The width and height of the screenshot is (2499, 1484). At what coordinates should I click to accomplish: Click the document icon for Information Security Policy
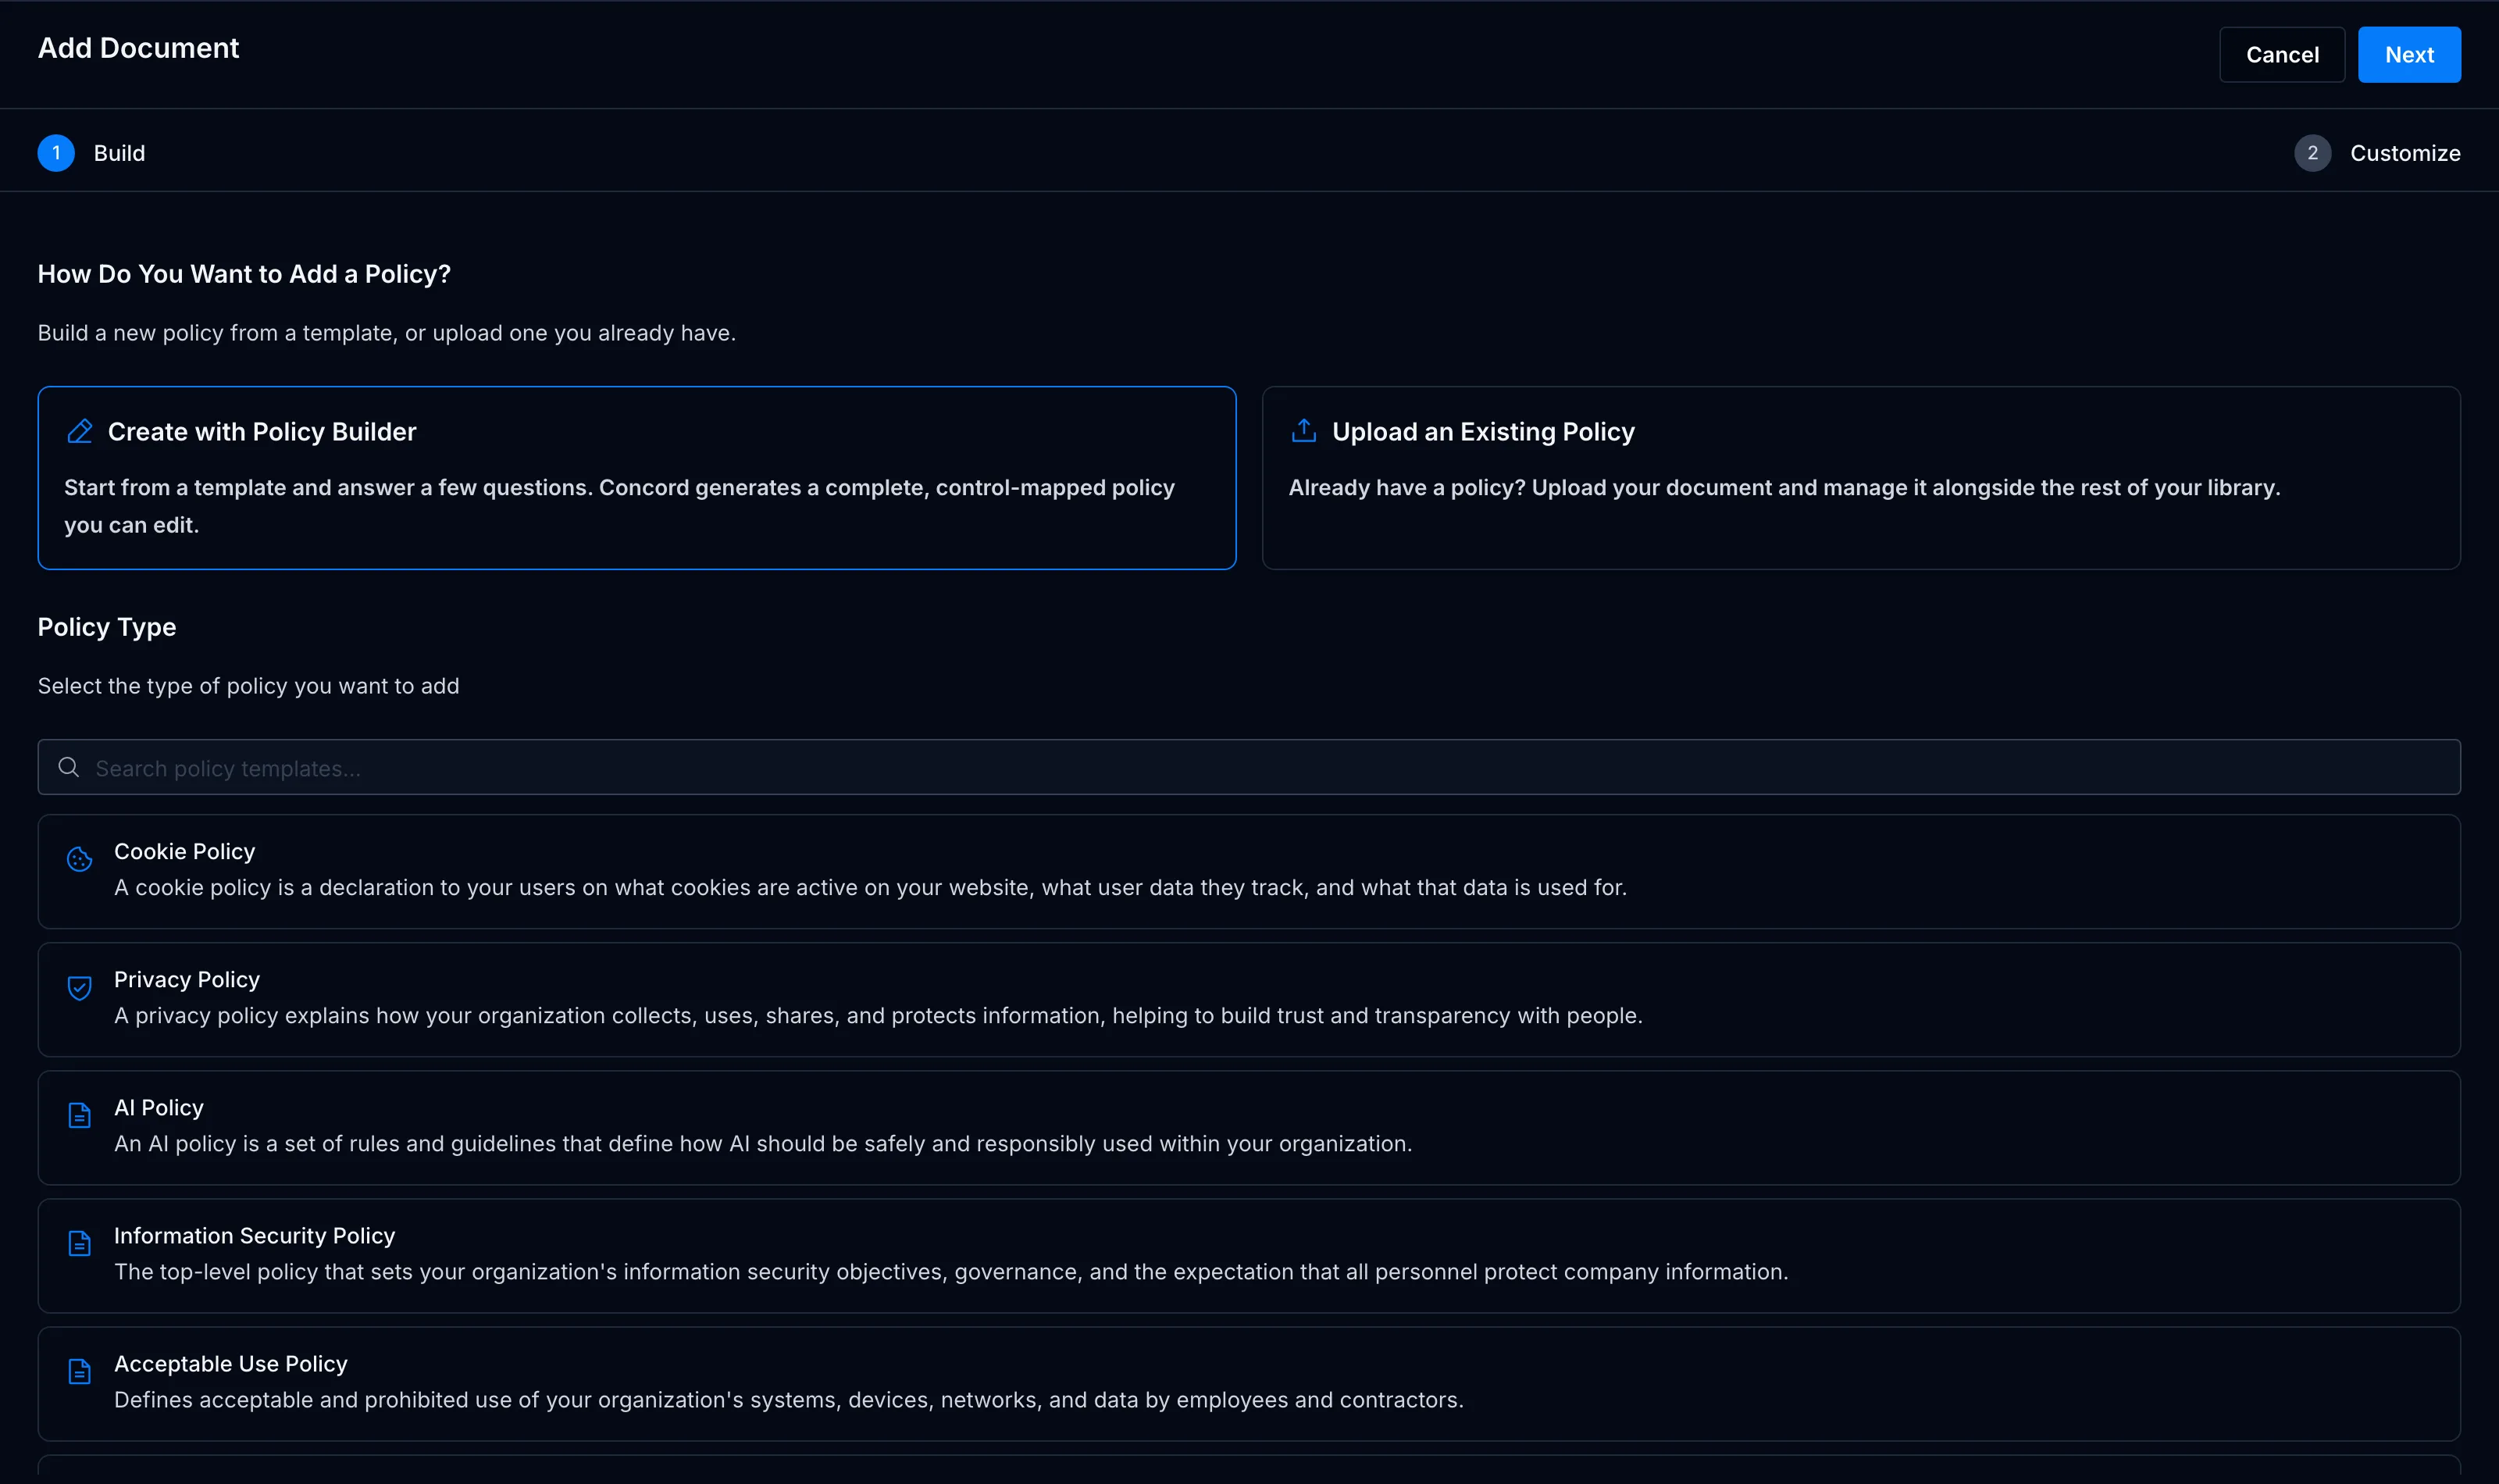pos(80,1243)
